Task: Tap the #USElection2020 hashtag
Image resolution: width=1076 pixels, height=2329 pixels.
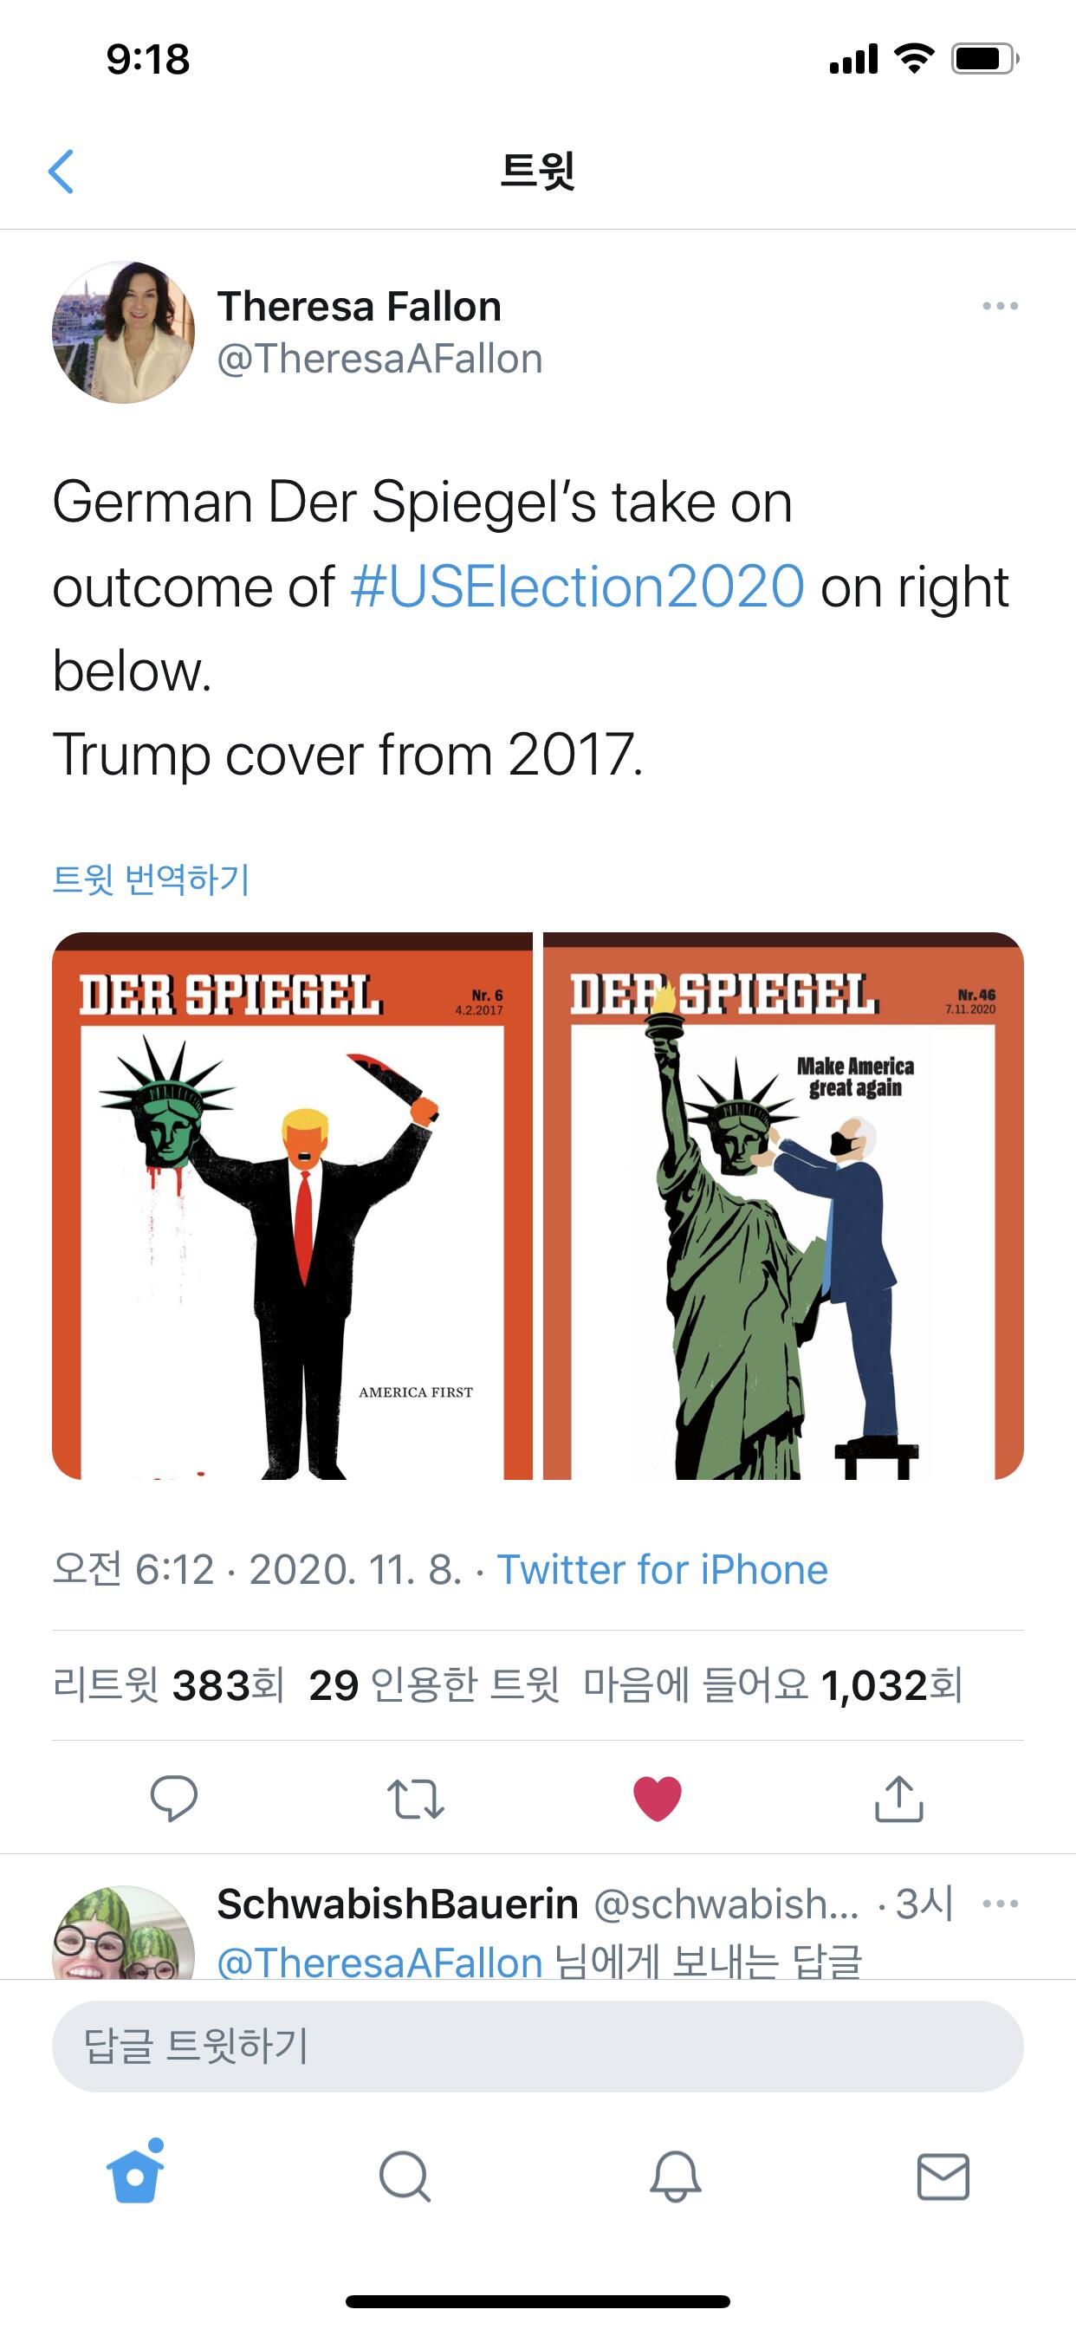Action: tap(577, 587)
